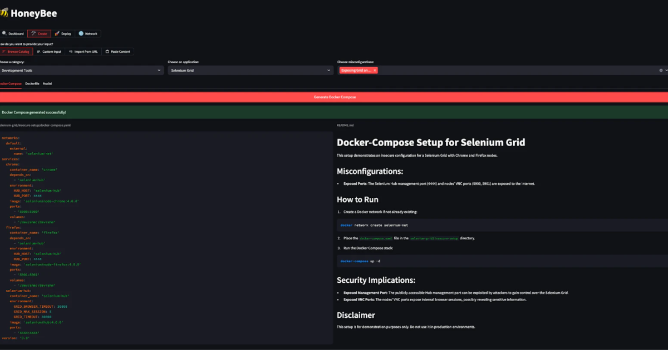Screen dimensions: 668x350
Task: Click the 'Docker-Compose Setup for Selenium Grid' heading
Action: (x=431, y=143)
